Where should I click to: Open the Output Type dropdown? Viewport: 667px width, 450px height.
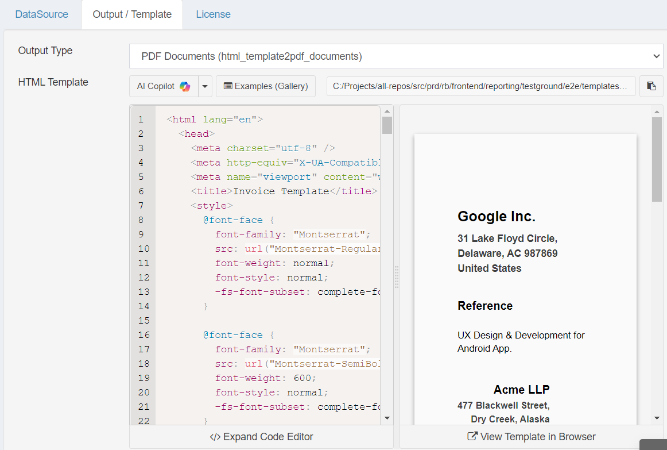(x=396, y=56)
